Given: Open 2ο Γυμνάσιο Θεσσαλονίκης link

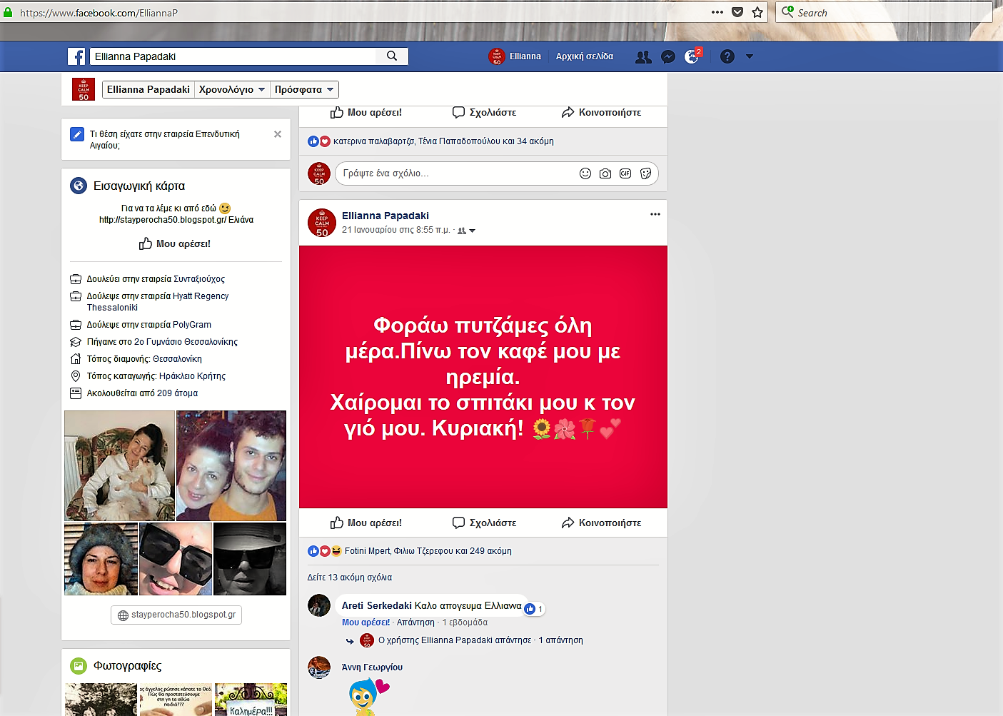Looking at the screenshot, I should pos(186,342).
